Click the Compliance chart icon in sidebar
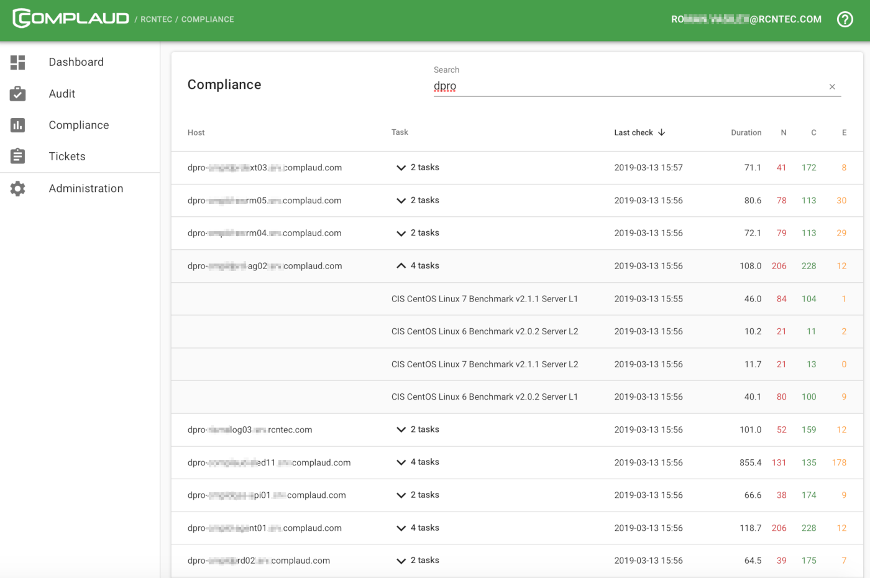 [18, 126]
